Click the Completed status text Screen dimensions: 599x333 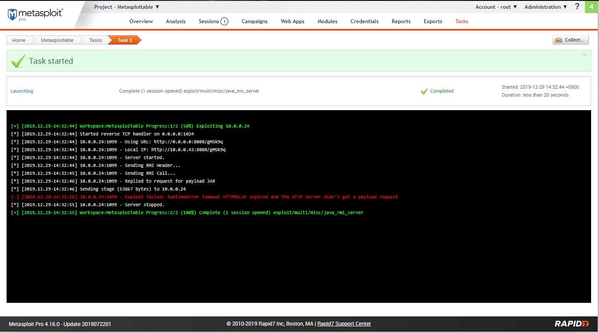pos(442,91)
